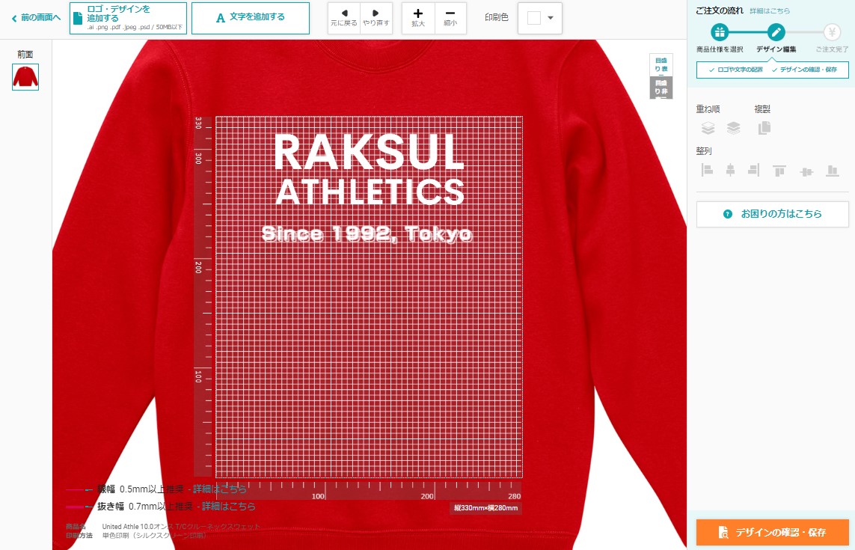Align objects to horizontal center
This screenshot has height=550, width=855.
tap(730, 171)
